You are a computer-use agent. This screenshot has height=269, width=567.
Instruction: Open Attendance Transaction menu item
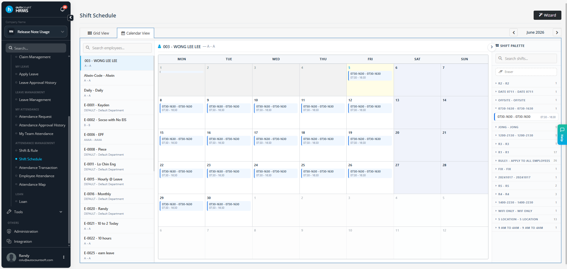tap(38, 168)
